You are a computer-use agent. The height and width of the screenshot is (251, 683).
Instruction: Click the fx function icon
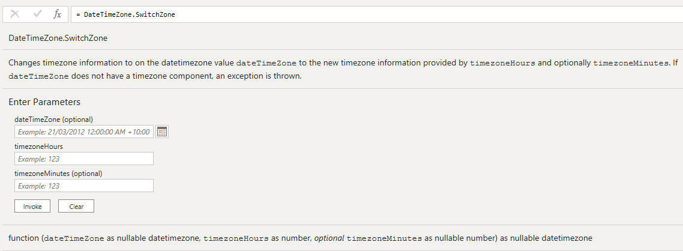coord(58,14)
